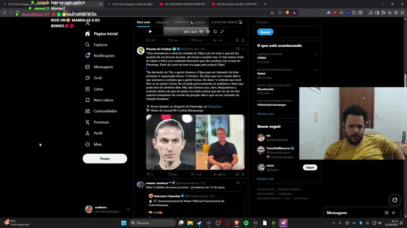This screenshot has height=228, width=407.
Task: Open the Explorar search page
Action: click(x=96, y=45)
